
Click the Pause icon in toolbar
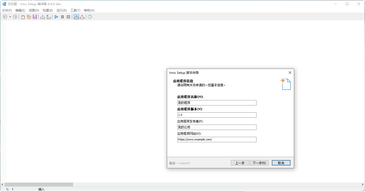tap(62, 17)
